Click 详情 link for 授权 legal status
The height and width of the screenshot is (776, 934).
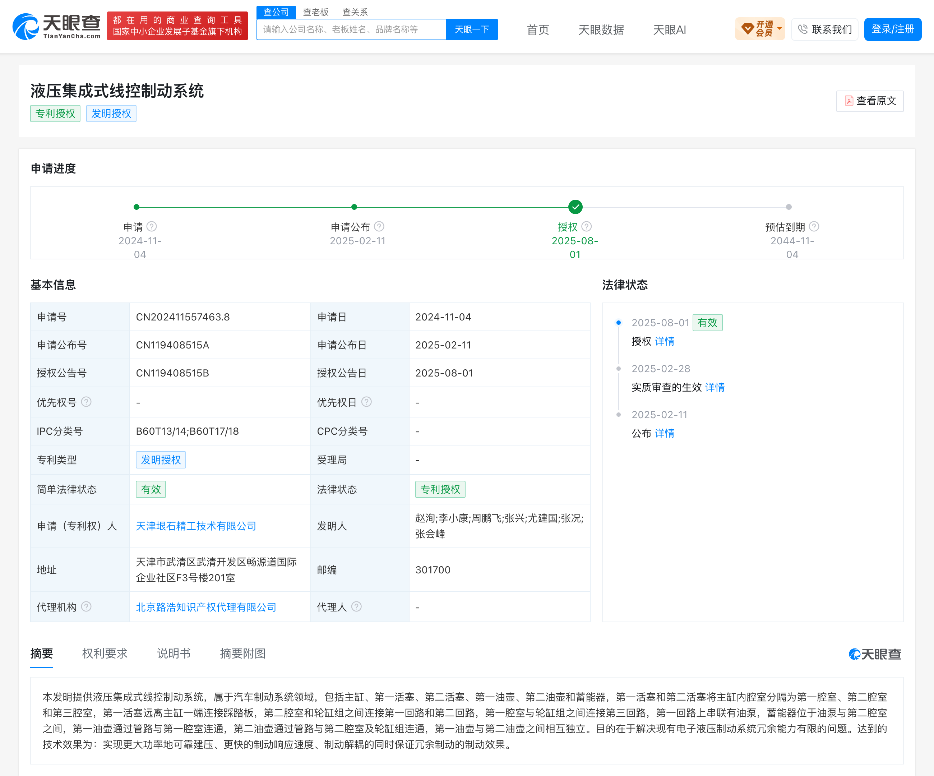(x=665, y=341)
